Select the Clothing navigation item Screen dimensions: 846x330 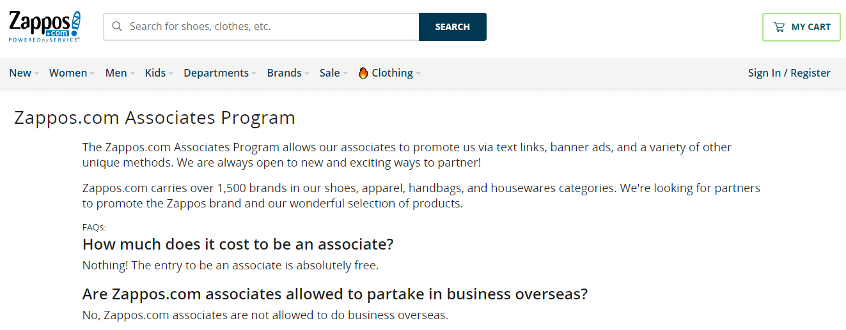point(392,73)
